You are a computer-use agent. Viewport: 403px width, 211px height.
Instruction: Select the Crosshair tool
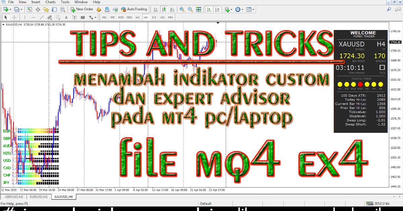[x=14, y=17]
